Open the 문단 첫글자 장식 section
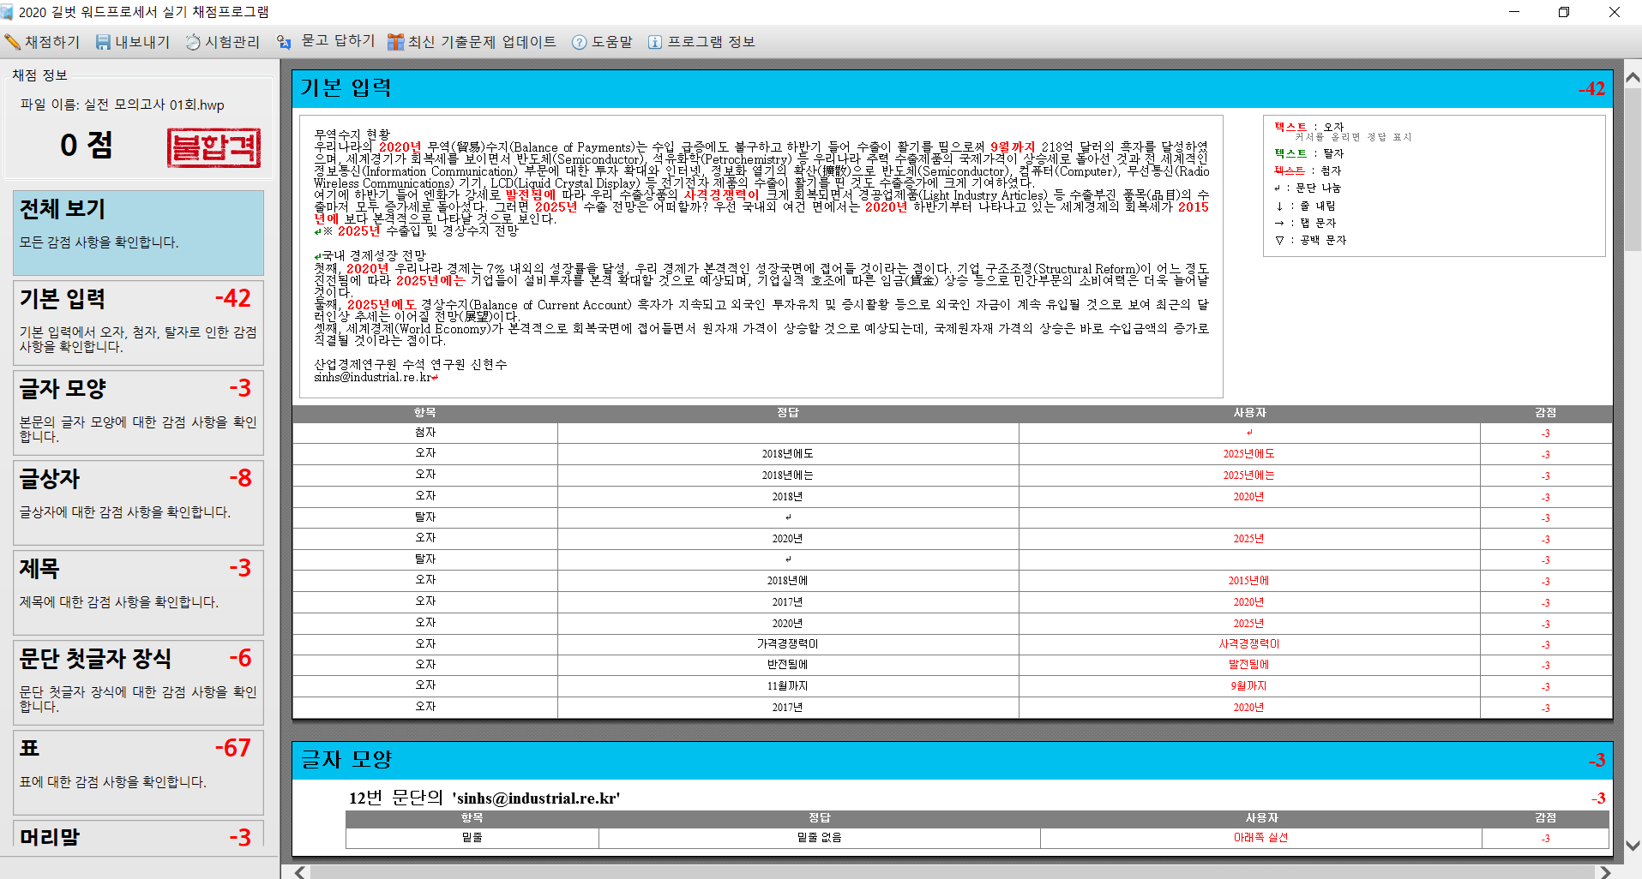Image resolution: width=1642 pixels, height=879 pixels. click(138, 682)
